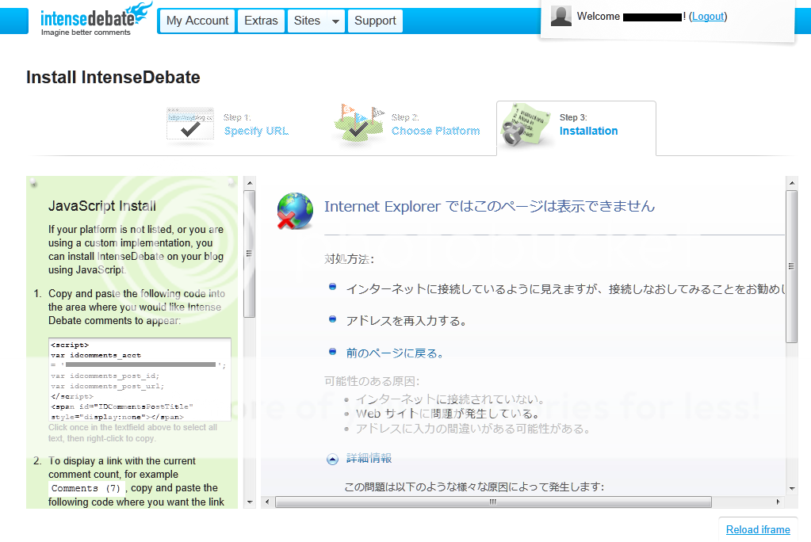Screen dimensions: 811x542
Task: Open the Support menu
Action: click(375, 21)
